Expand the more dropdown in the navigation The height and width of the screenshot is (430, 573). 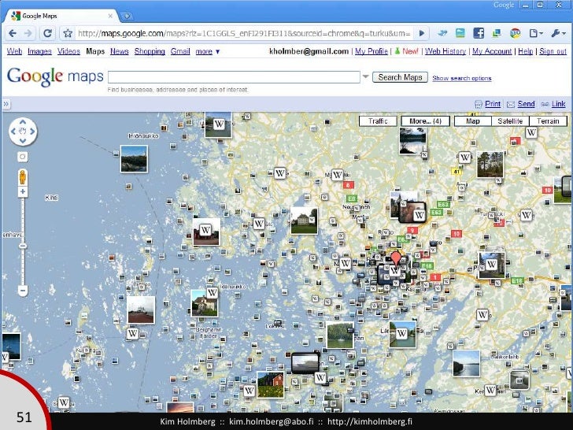coord(208,51)
